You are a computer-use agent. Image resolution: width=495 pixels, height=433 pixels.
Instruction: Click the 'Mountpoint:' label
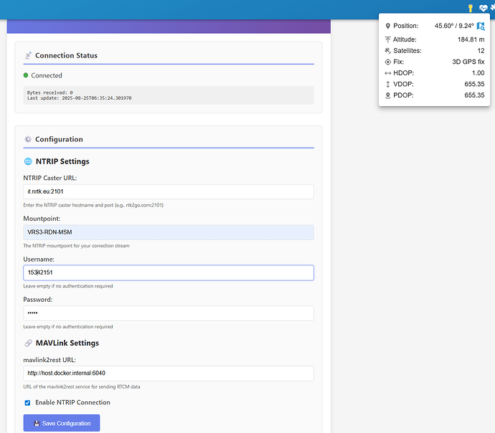pyautogui.click(x=42, y=219)
